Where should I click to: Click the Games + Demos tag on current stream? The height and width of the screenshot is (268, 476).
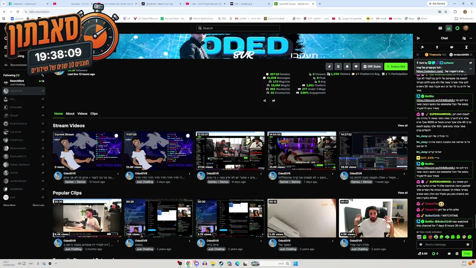click(75, 182)
